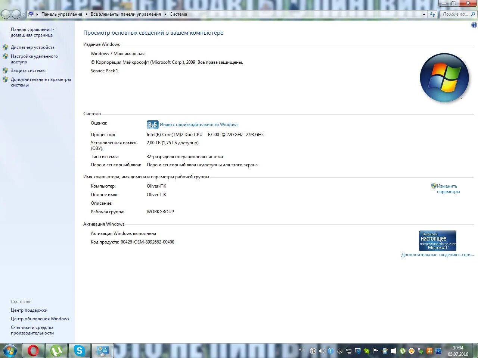Click the blue info tray icon
This screenshot has height=358, width=478.
(331, 351)
